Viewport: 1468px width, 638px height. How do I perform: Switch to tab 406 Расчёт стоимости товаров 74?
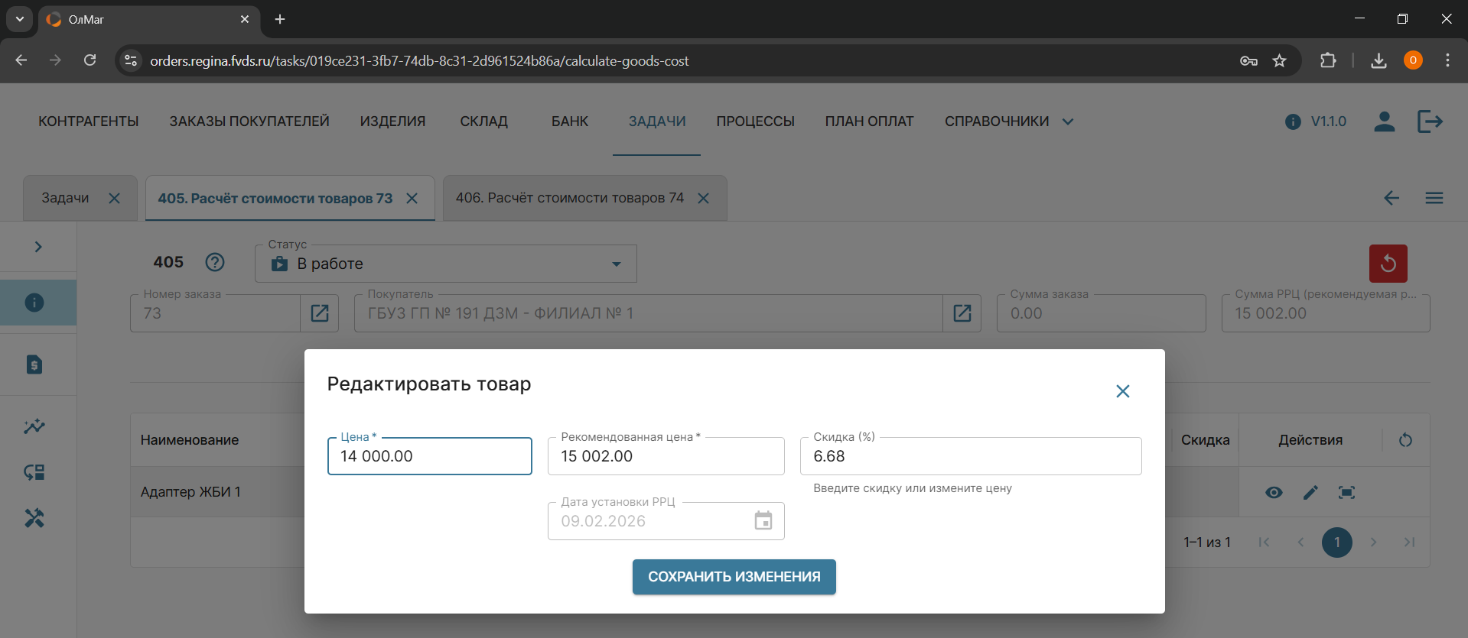[569, 198]
